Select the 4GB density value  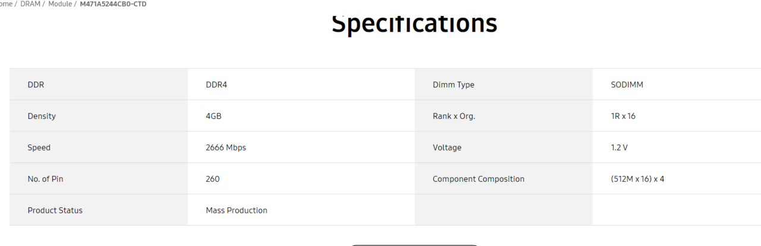coord(213,116)
